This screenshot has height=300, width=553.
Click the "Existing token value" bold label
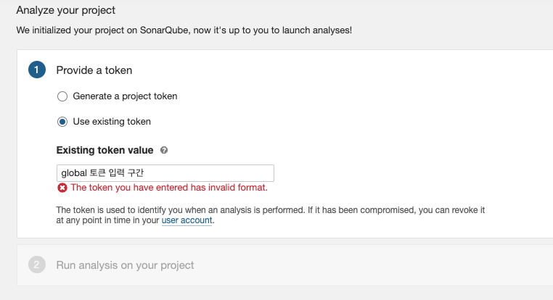(105, 150)
